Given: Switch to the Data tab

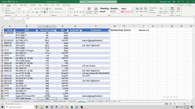Looking at the screenshot, I should point(40,5).
